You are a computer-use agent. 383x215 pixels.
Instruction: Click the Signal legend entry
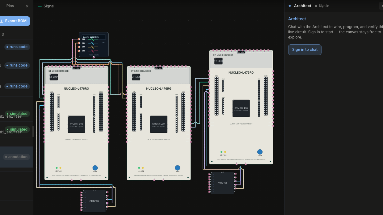(46, 6)
